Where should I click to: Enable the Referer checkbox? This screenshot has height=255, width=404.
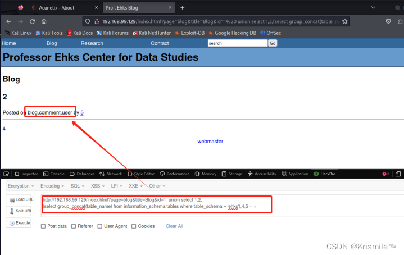(74, 226)
